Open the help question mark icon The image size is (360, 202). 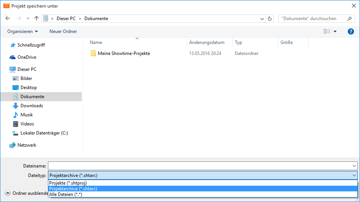(x=350, y=31)
